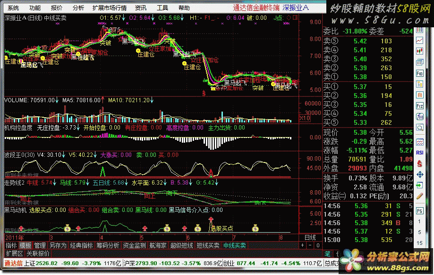Click the 创业 index value 877.44
Image resolution: width=434 pixels, height=275 pixels.
coord(246,263)
